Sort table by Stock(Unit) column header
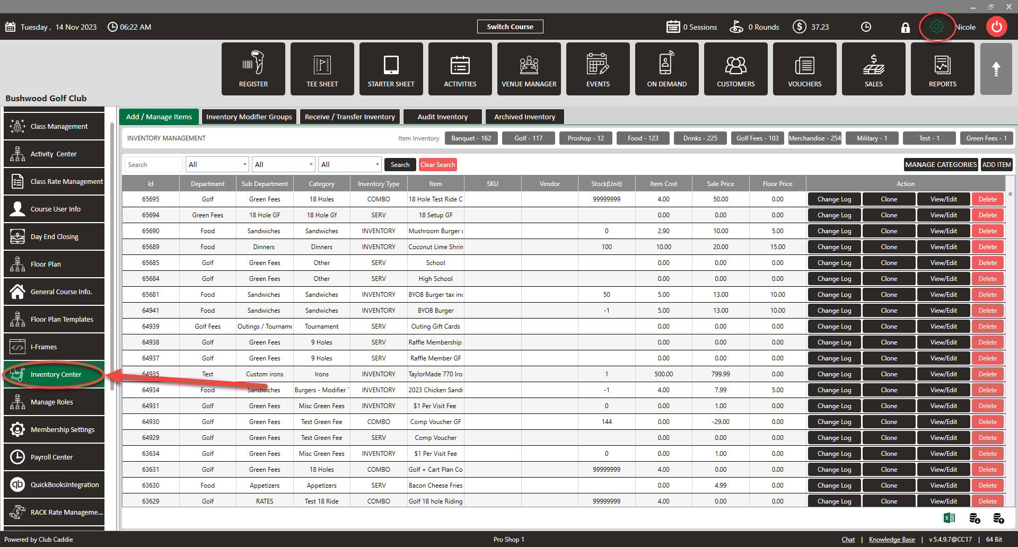1018x547 pixels. (606, 184)
